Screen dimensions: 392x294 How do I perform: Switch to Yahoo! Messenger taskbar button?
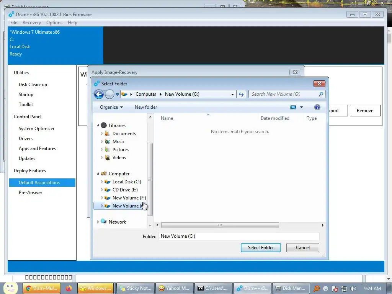[x=175, y=288]
